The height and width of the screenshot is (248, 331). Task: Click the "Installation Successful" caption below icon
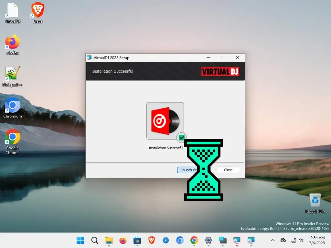166,148
